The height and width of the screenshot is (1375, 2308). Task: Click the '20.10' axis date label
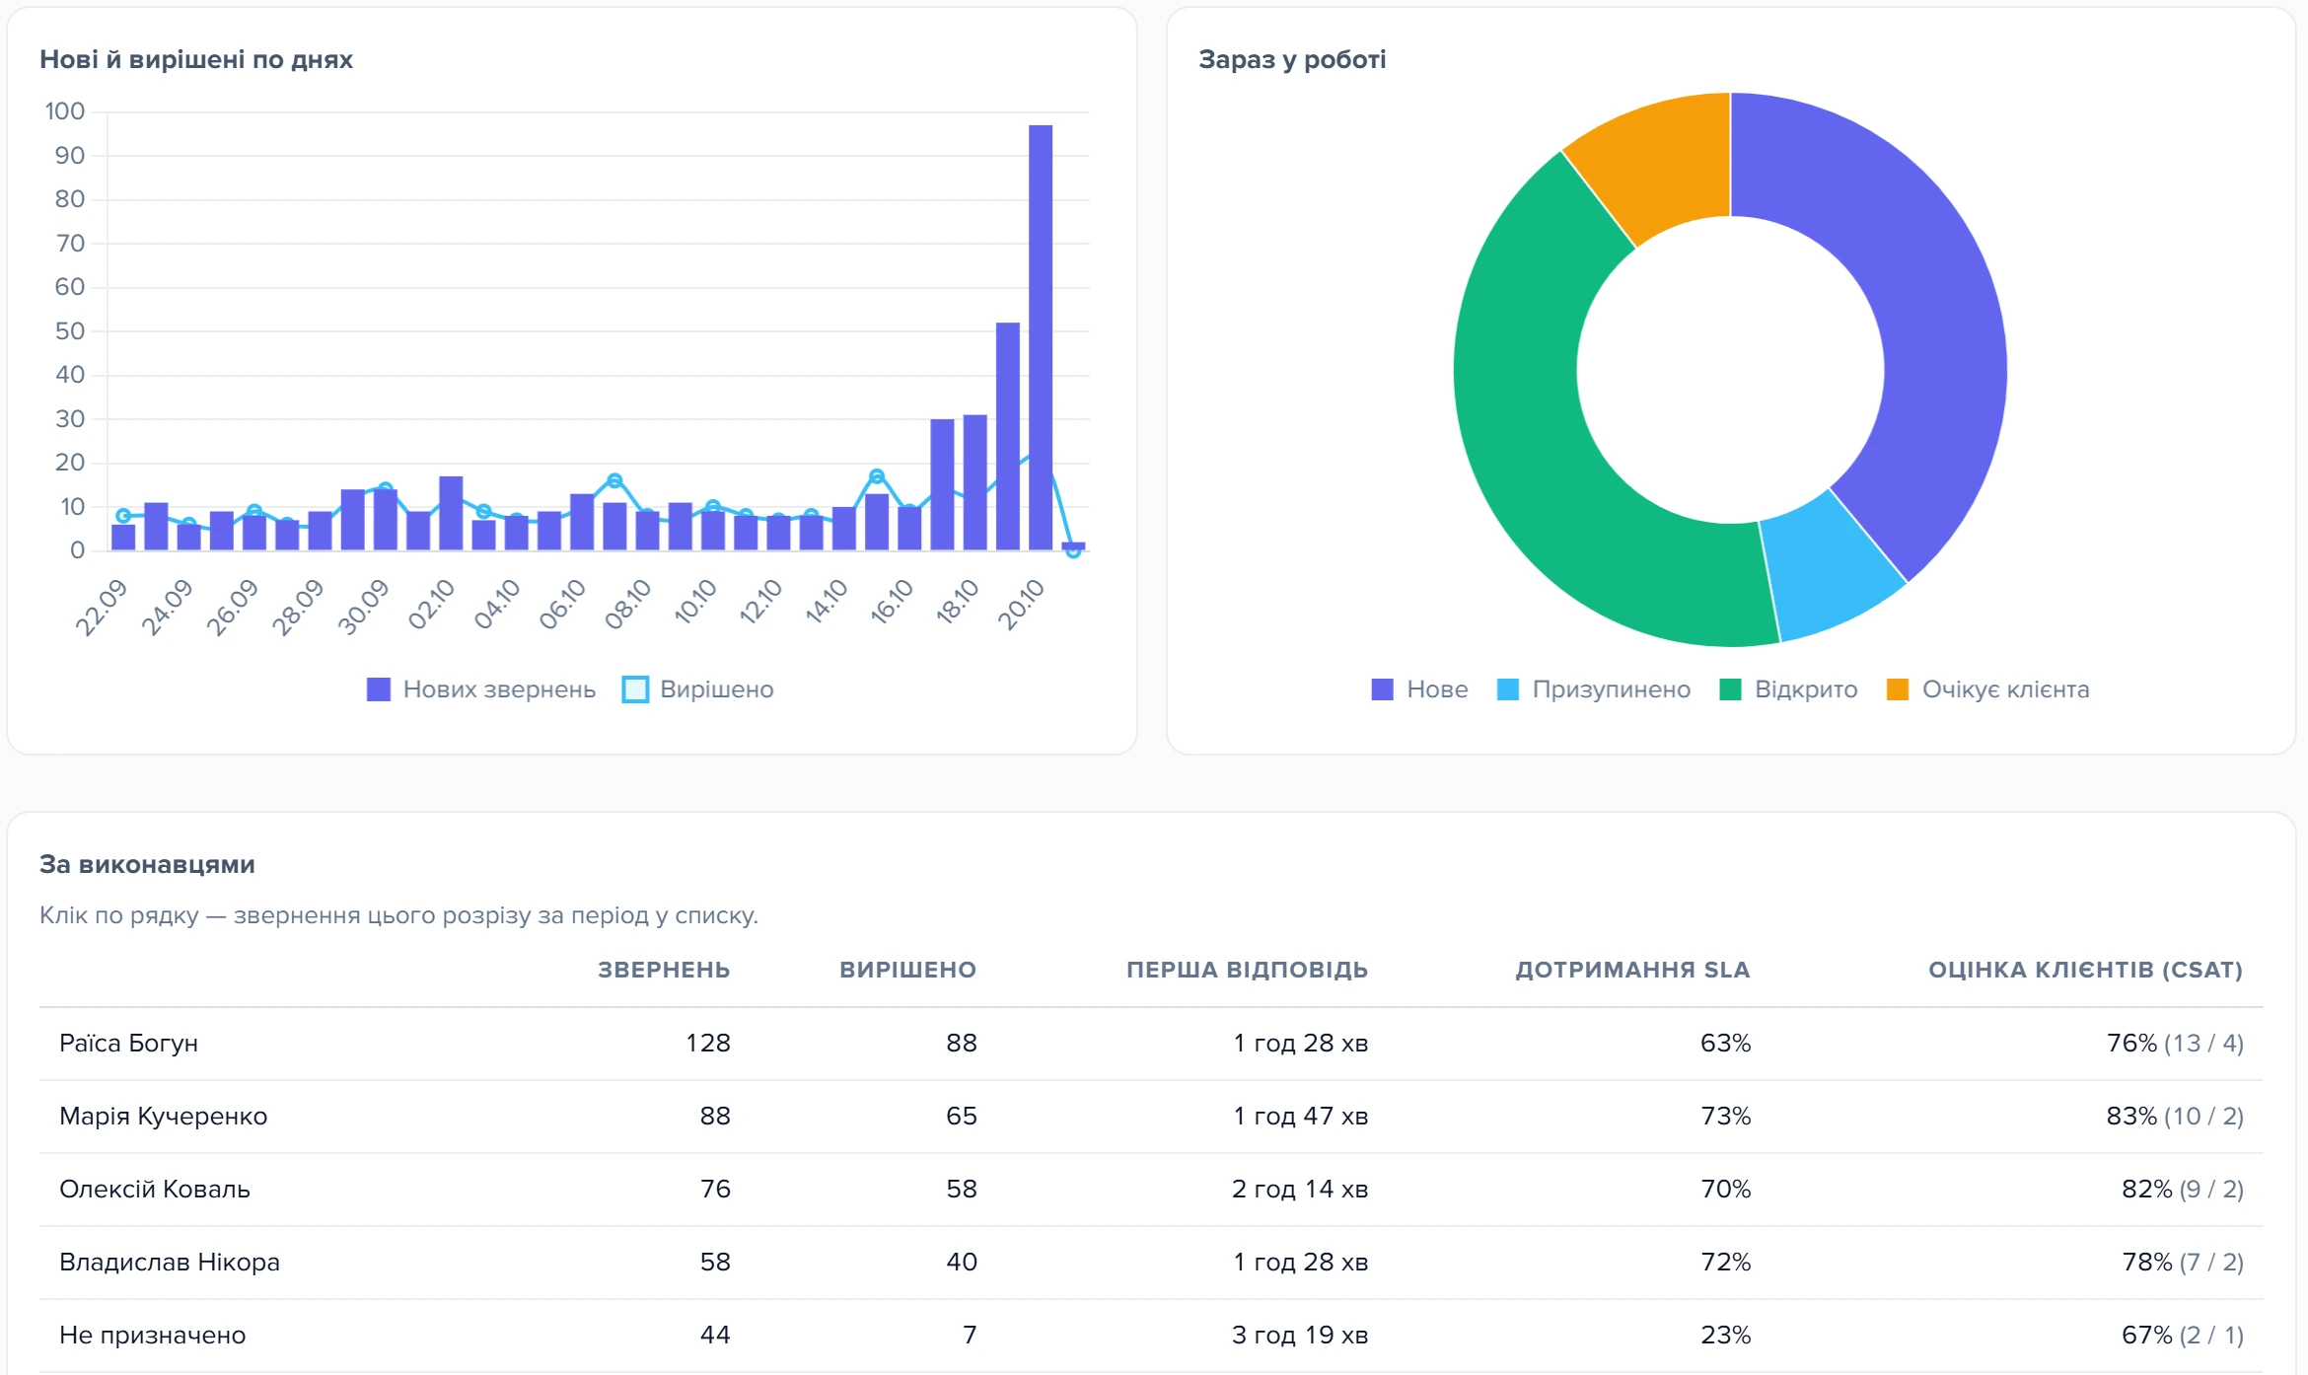point(1021,605)
